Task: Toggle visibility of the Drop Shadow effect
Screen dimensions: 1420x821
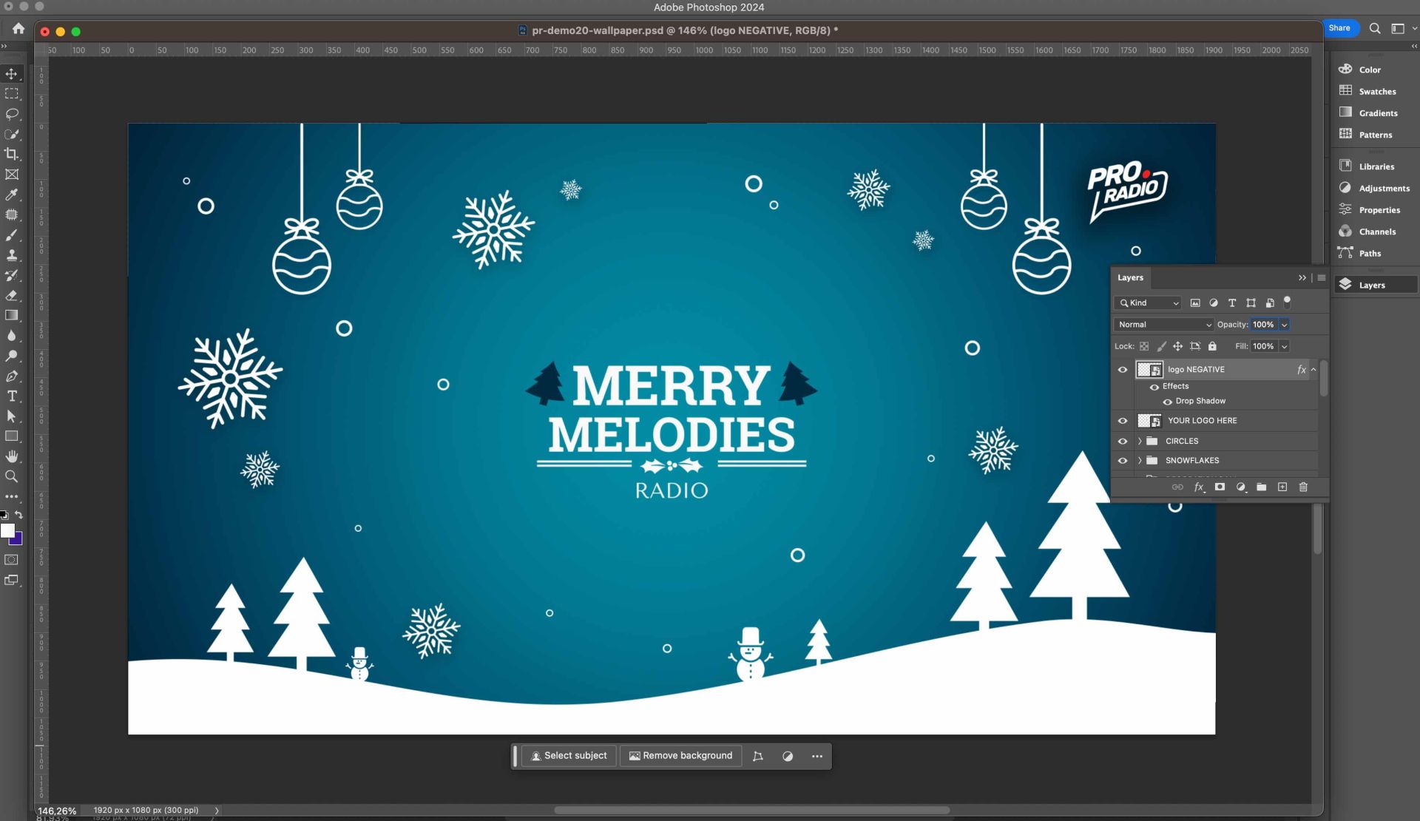Action: tap(1168, 402)
